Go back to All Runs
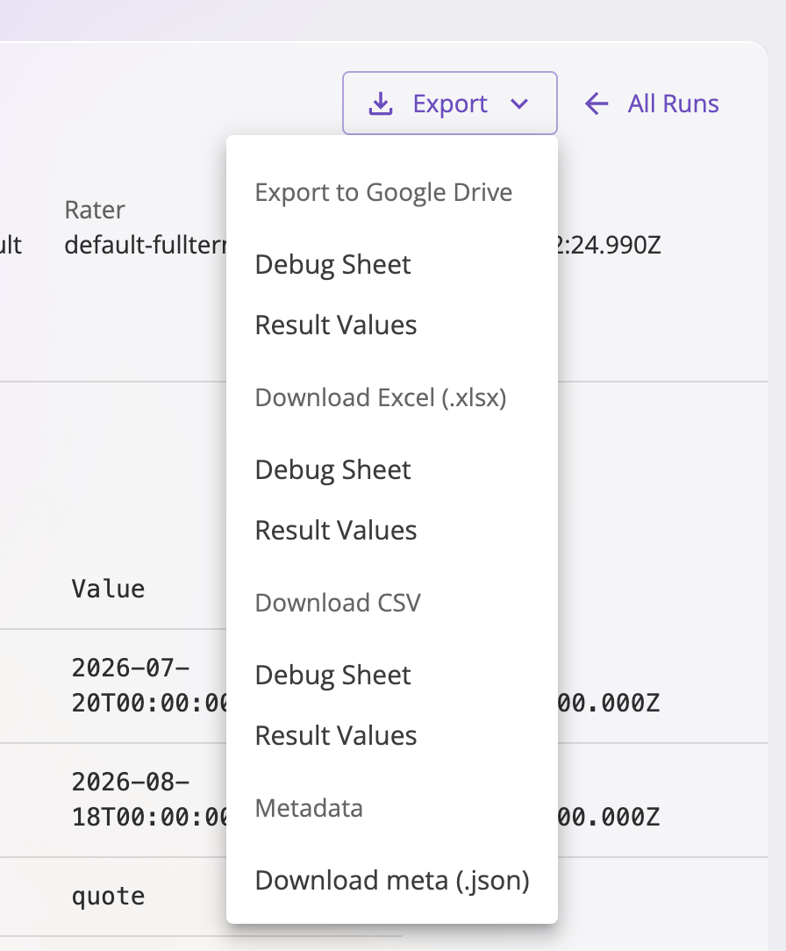The width and height of the screenshot is (786, 951). [673, 104]
